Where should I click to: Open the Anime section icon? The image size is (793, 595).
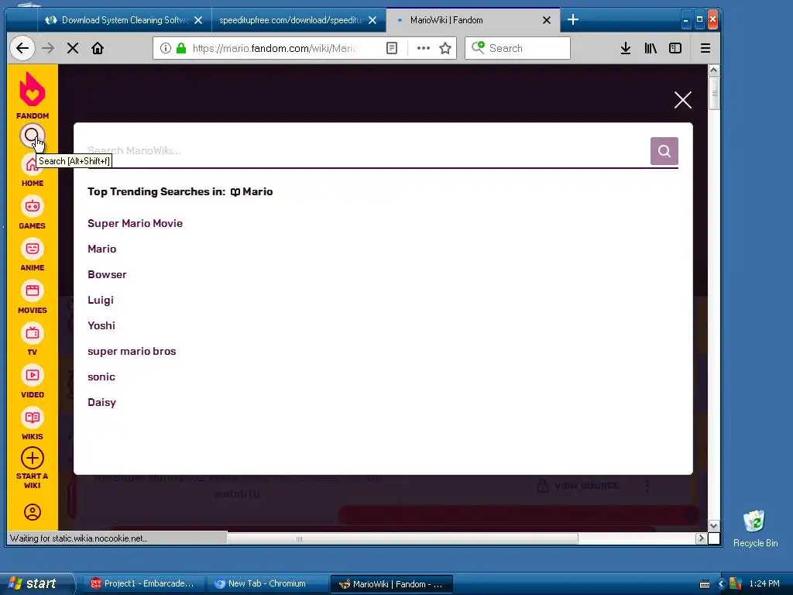click(x=33, y=249)
